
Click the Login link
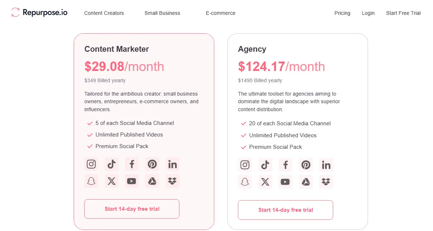[x=368, y=13]
